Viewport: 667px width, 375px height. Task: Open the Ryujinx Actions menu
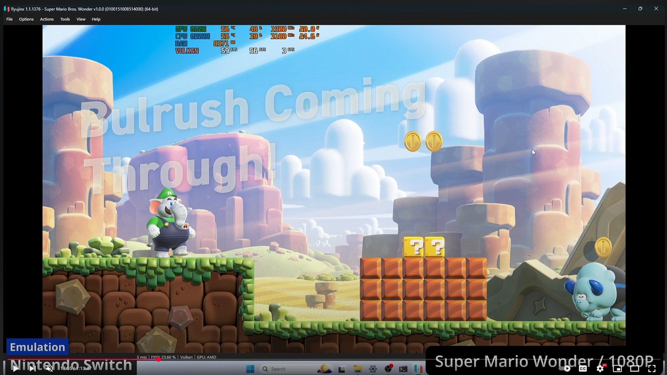(x=47, y=19)
